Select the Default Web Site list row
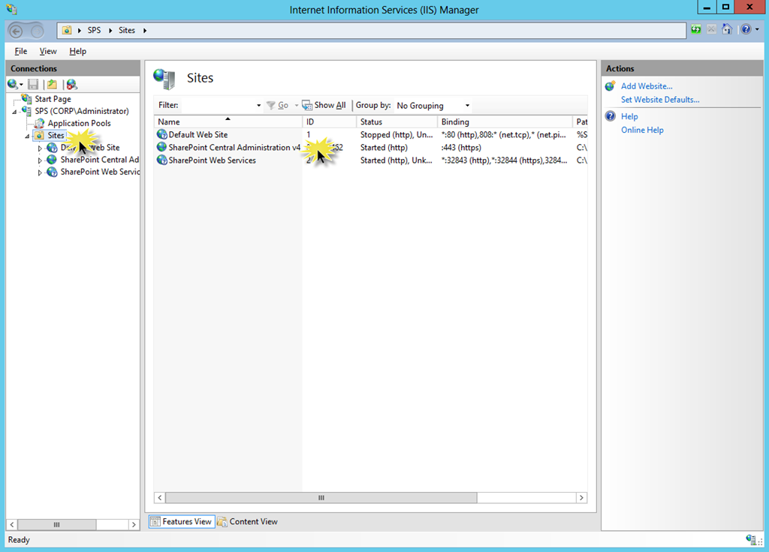 pyautogui.click(x=371, y=135)
